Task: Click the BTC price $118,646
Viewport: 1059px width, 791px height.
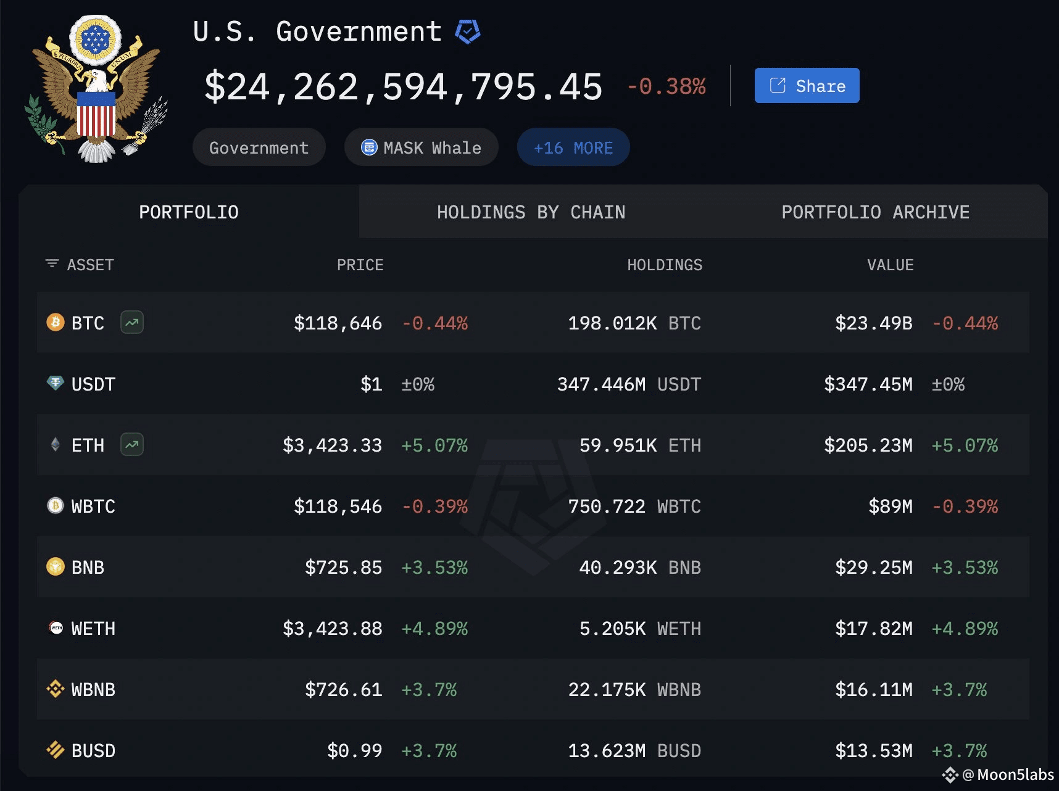Action: pos(338,323)
